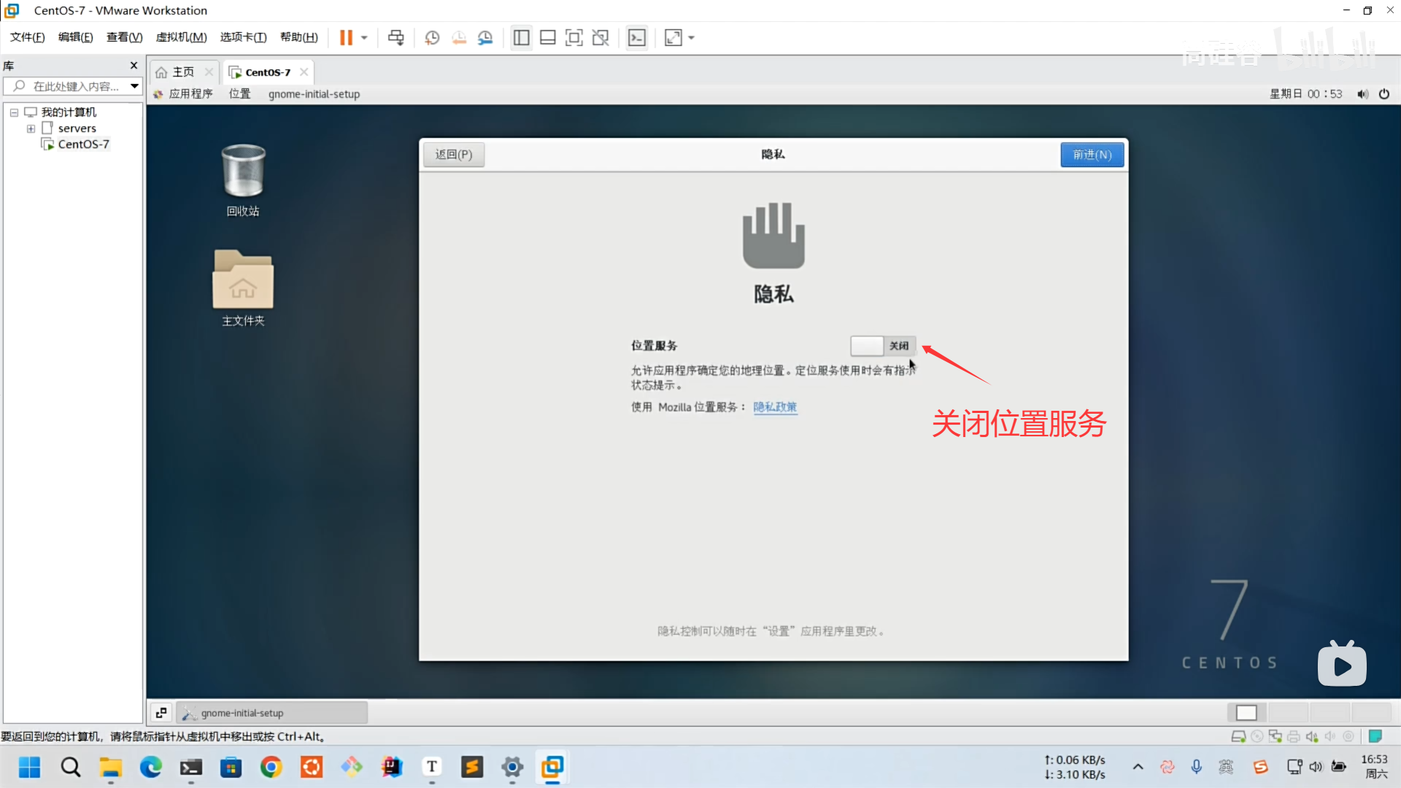Click the 前进(N) button
Screen dimensions: 1401x788
pos(1092,155)
